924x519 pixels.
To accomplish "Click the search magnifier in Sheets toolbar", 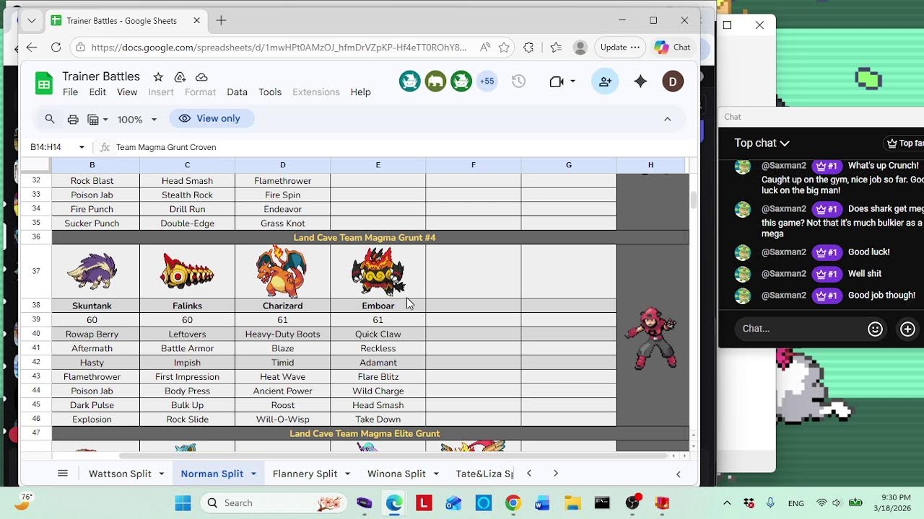I will pos(50,119).
